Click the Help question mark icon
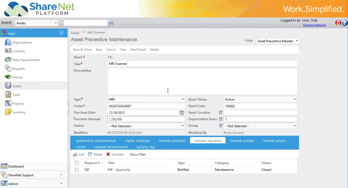 tap(344, 23)
